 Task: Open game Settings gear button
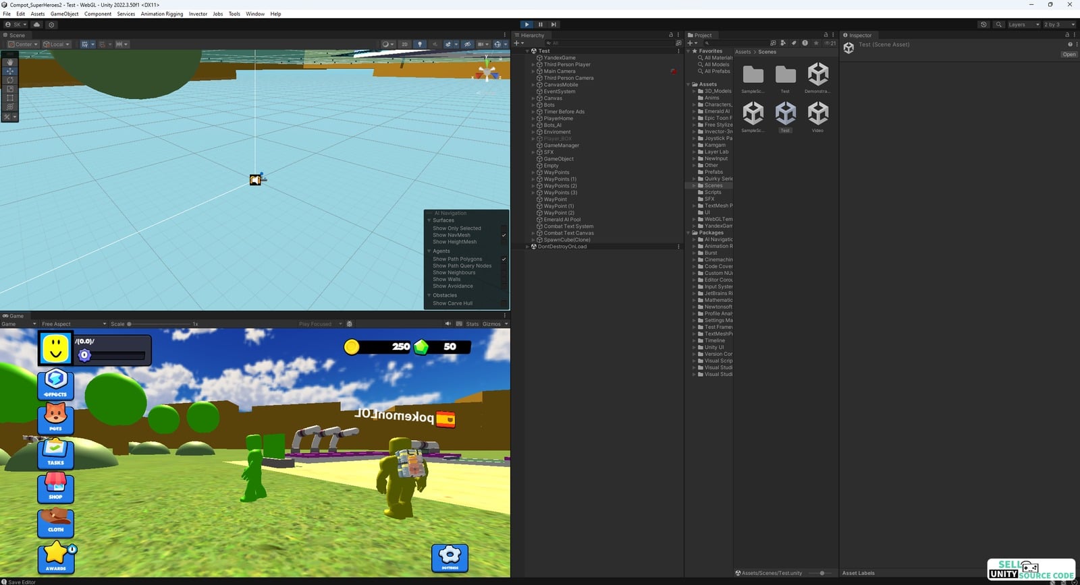point(450,557)
